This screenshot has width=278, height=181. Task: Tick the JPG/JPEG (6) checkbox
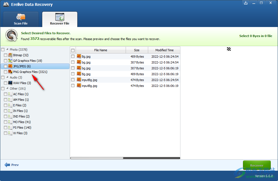[6, 66]
